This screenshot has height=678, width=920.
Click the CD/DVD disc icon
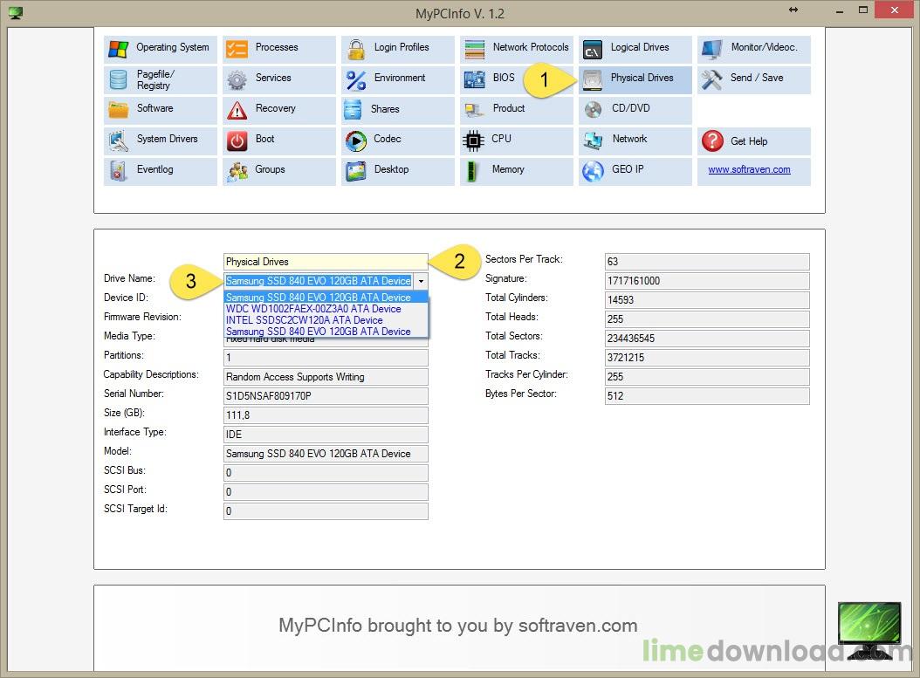point(594,110)
